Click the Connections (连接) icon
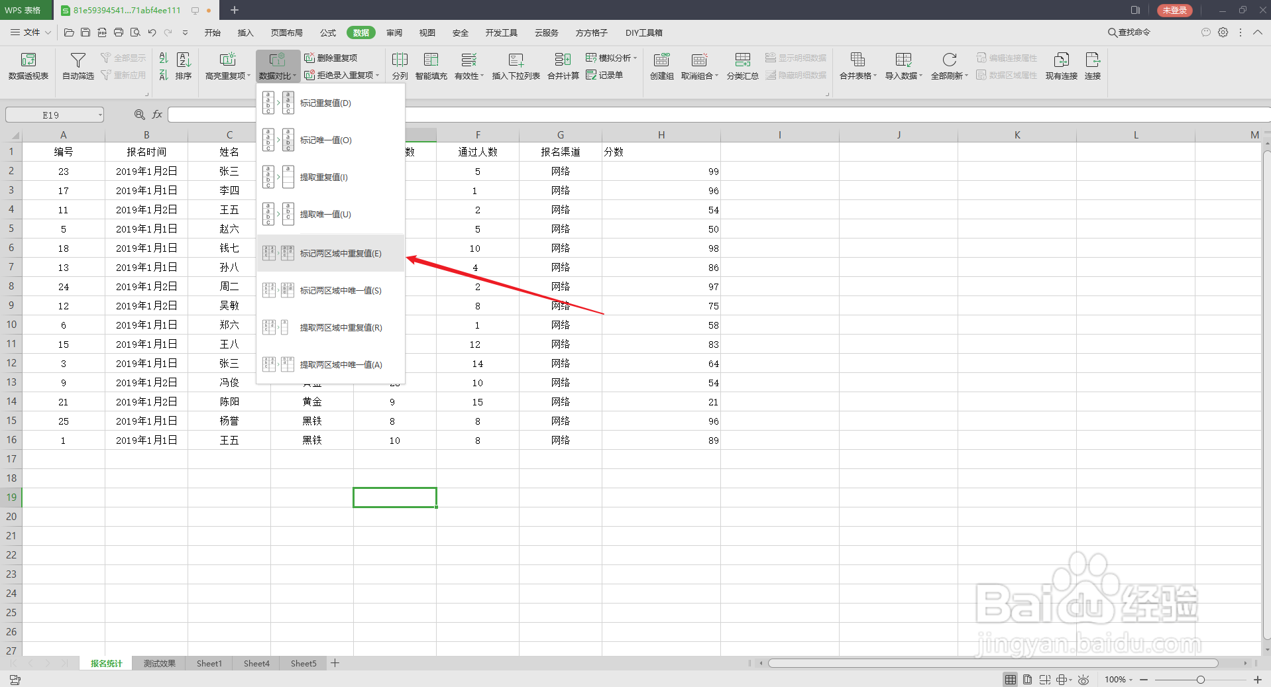Image resolution: width=1271 pixels, height=687 pixels. tap(1093, 66)
